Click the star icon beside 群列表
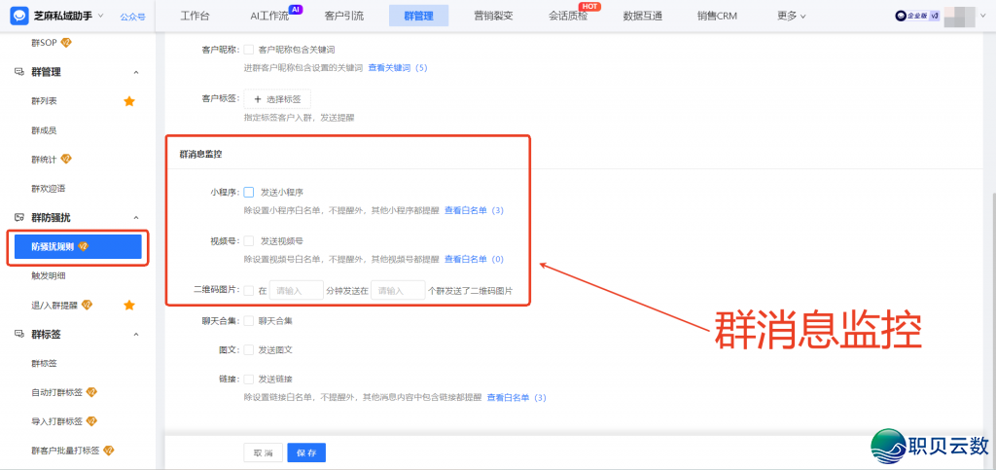This screenshot has height=470, width=996. pos(129,101)
